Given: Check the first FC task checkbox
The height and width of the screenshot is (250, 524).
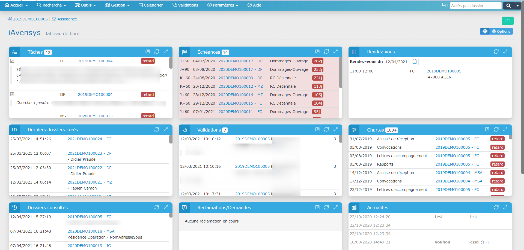Looking at the screenshot, I should 12,61.
